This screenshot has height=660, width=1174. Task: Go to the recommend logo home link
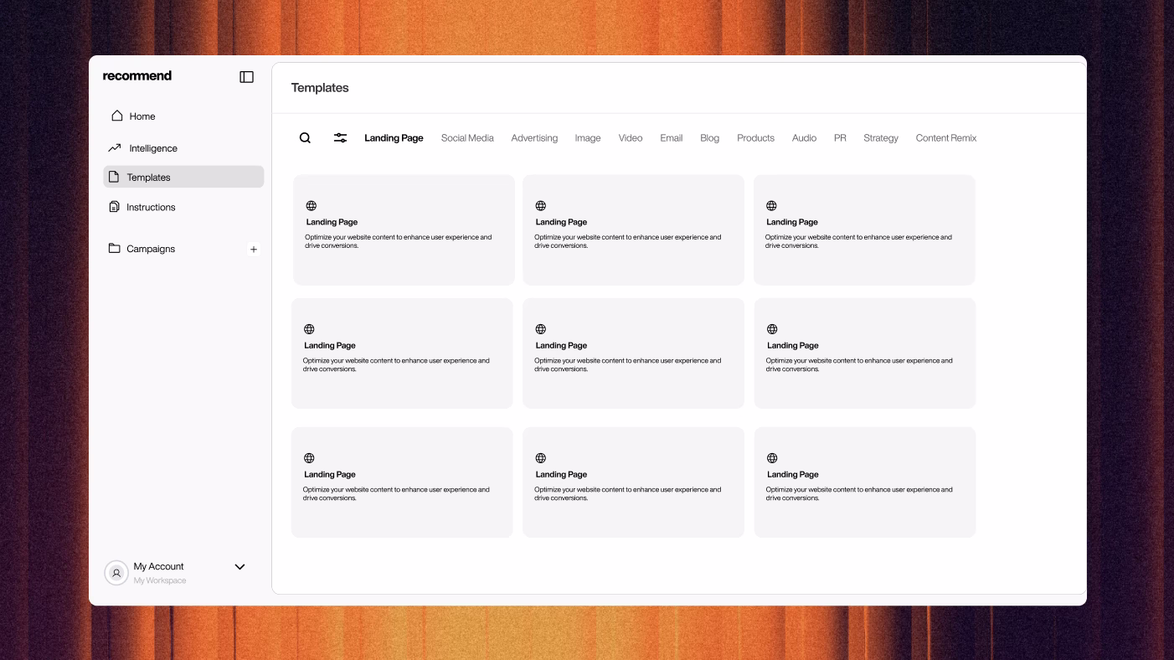tap(137, 75)
